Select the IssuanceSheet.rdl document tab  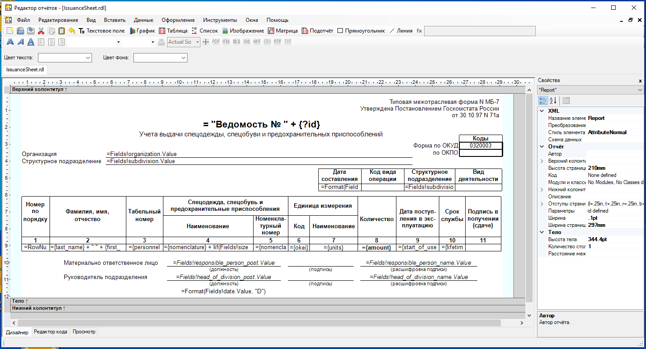(x=25, y=70)
